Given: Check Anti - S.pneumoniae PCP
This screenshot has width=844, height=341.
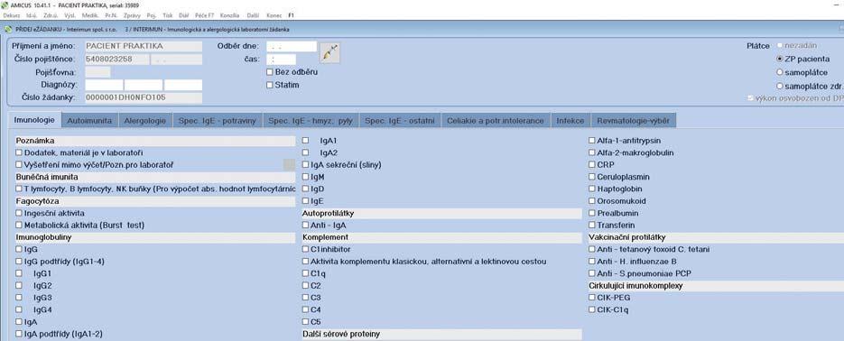Looking at the screenshot, I should coord(592,273).
